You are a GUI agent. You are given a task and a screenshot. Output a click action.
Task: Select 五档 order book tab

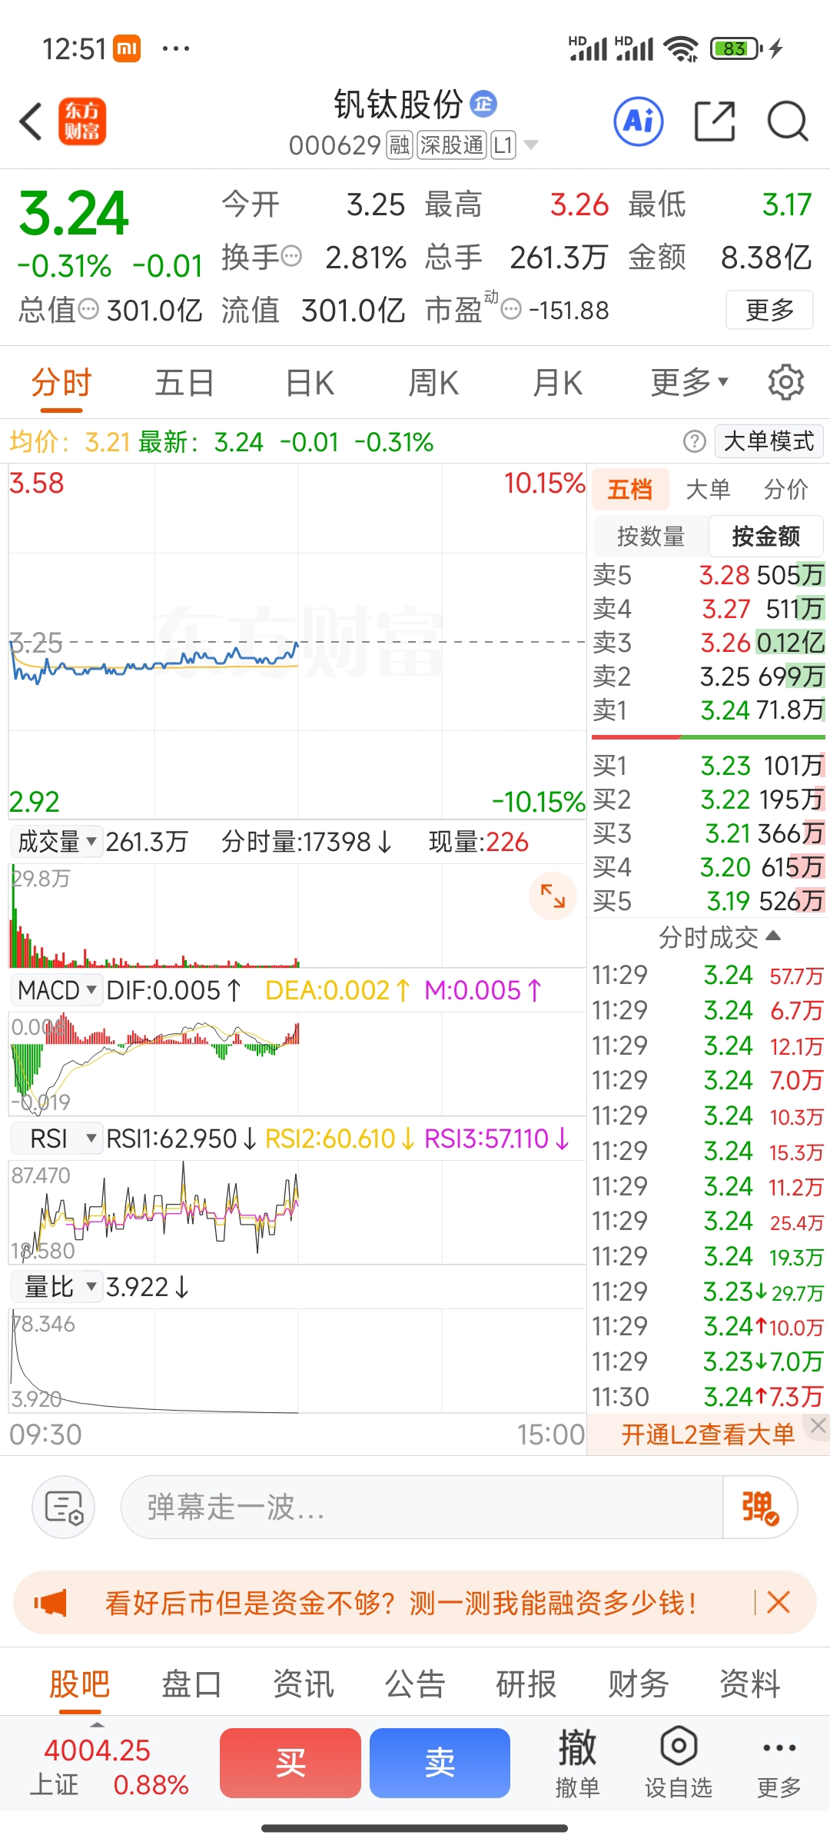coord(629,489)
